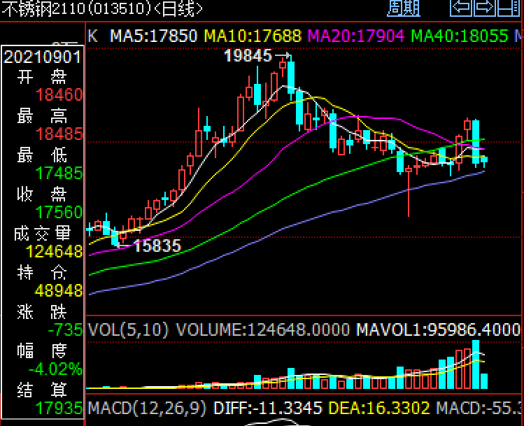This screenshot has width=524, height=426.
Task: Click the 最低 label in data panel
Action: click(x=42, y=155)
